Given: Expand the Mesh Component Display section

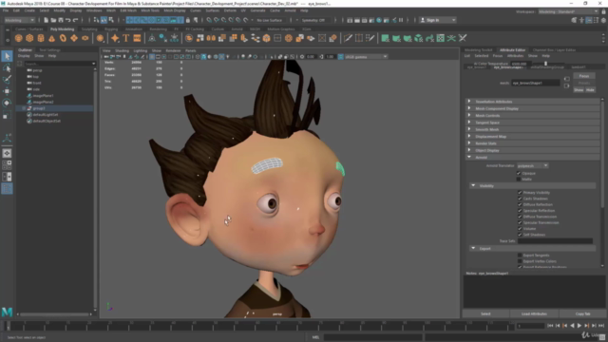Looking at the screenshot, I should (x=532, y=108).
